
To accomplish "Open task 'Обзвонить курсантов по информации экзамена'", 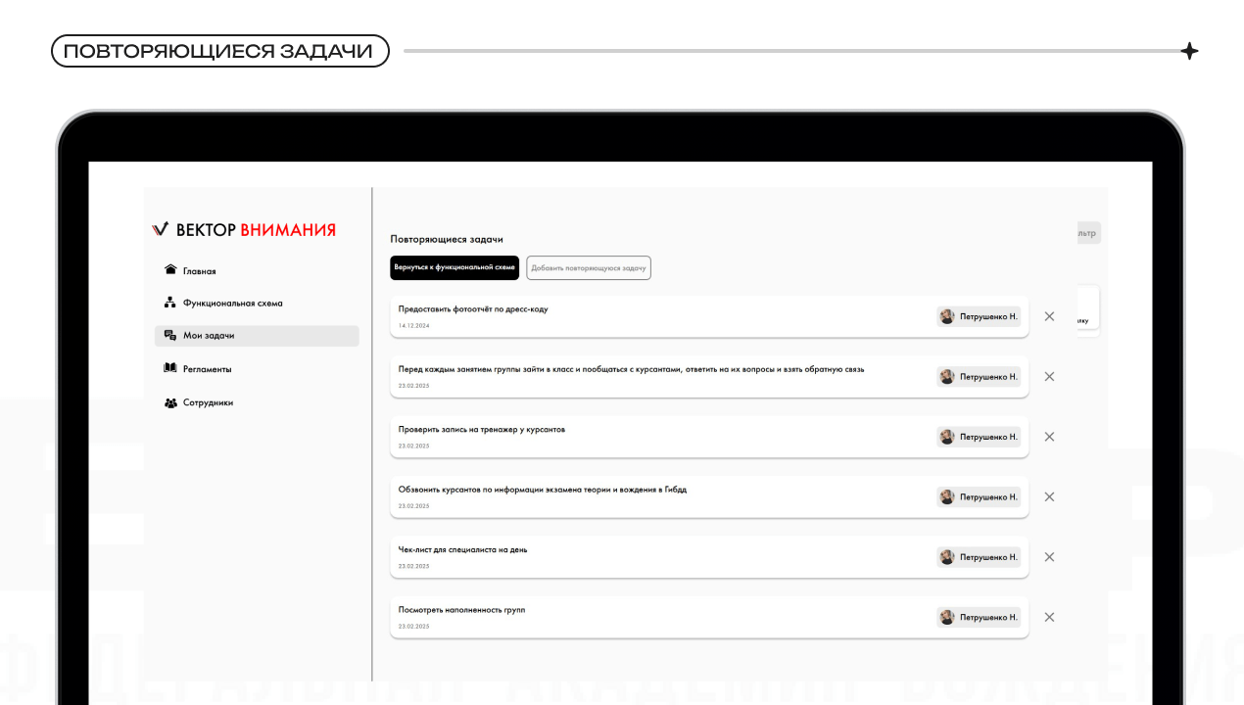I will click(709, 496).
